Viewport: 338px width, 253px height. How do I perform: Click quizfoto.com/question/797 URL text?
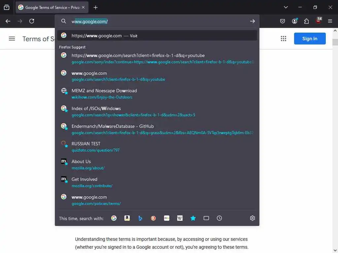tap(95, 150)
